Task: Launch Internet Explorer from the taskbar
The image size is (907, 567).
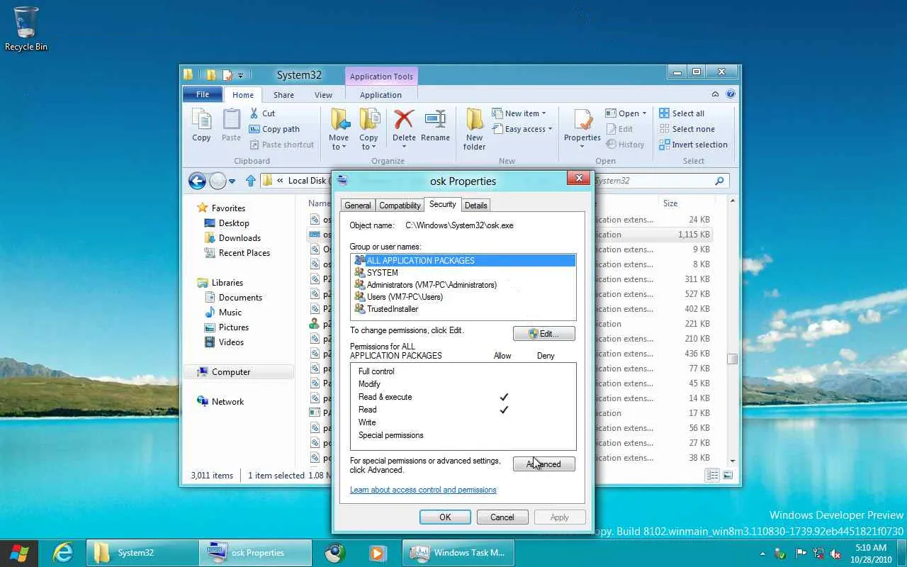Action: click(x=63, y=552)
